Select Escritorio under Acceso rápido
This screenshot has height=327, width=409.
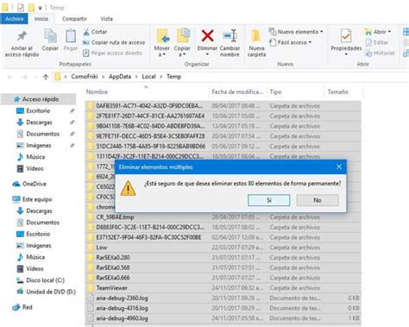click(x=33, y=110)
